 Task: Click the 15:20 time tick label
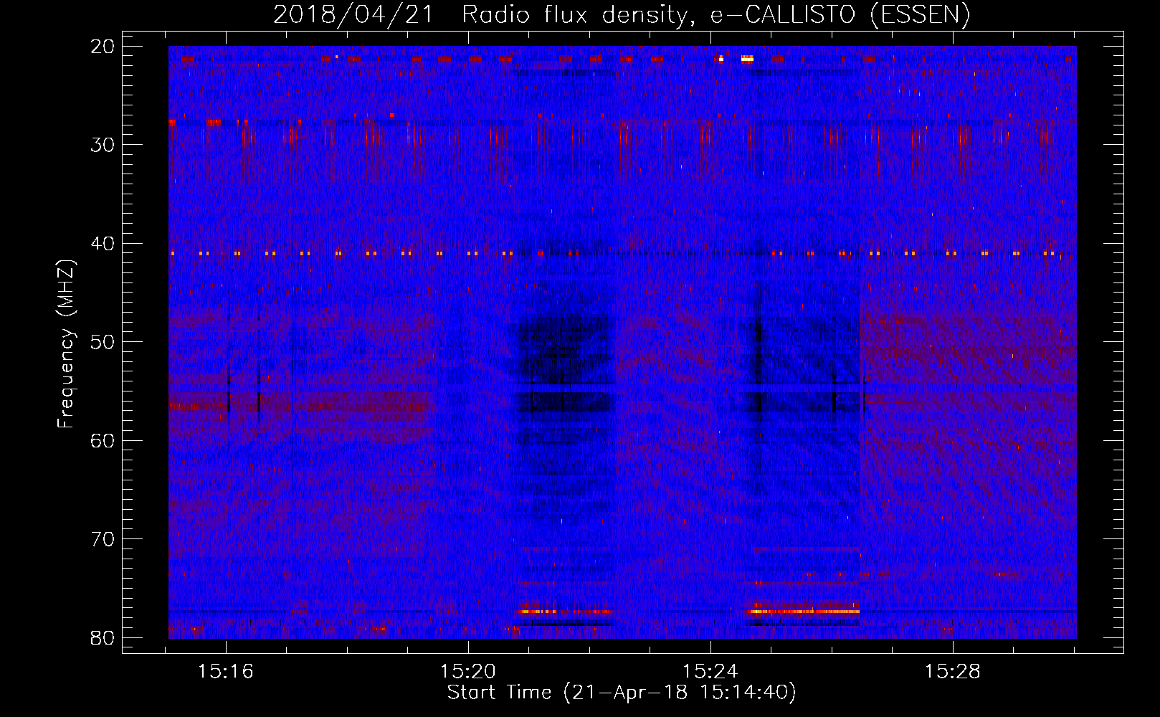point(468,671)
